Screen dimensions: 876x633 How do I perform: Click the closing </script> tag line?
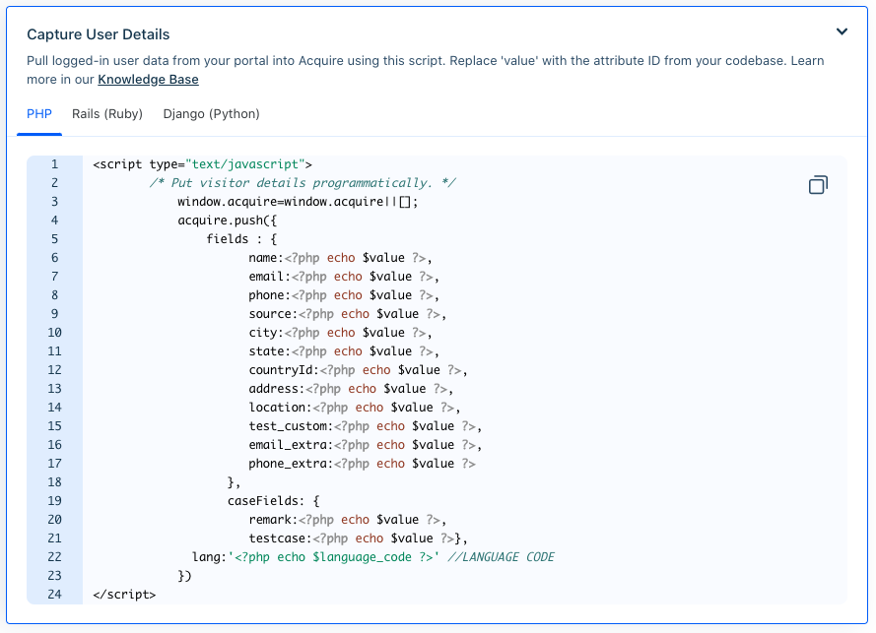(124, 594)
